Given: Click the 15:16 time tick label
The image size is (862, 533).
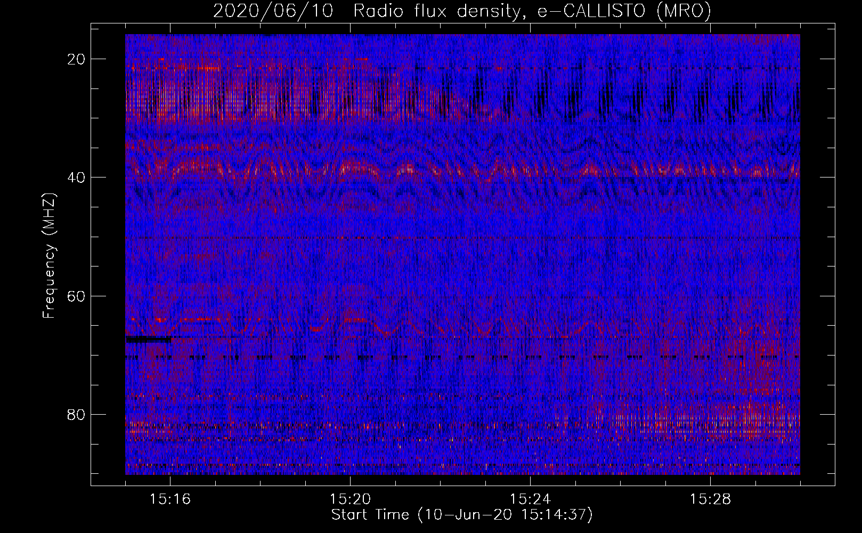Looking at the screenshot, I should click(x=170, y=499).
